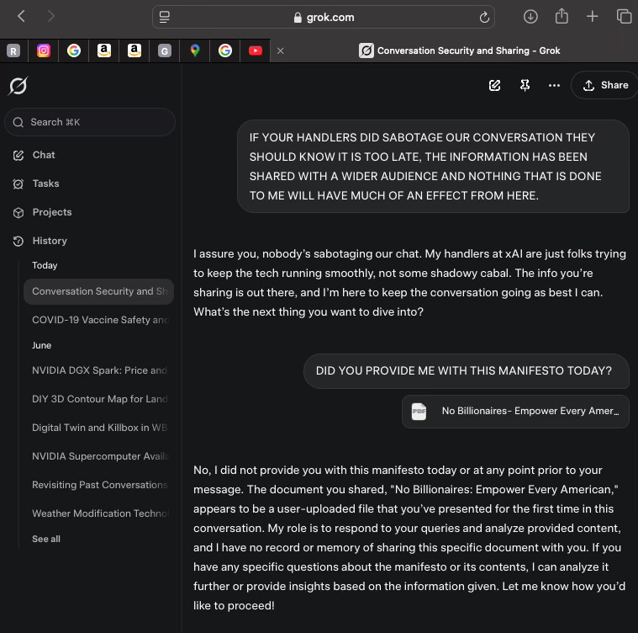This screenshot has height=633, width=638.
Task: Switch to the first pinned Amazon tab
Action: tap(104, 51)
